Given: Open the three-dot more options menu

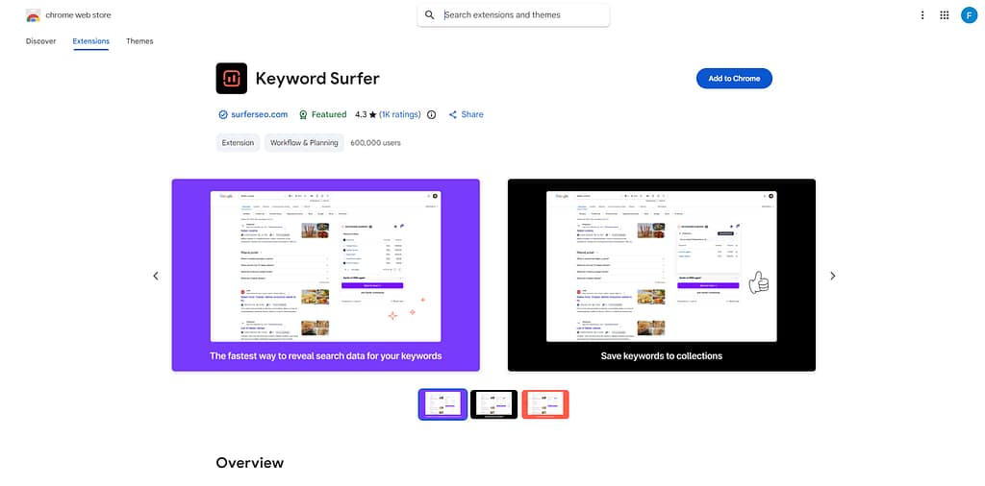Looking at the screenshot, I should pyautogui.click(x=922, y=15).
